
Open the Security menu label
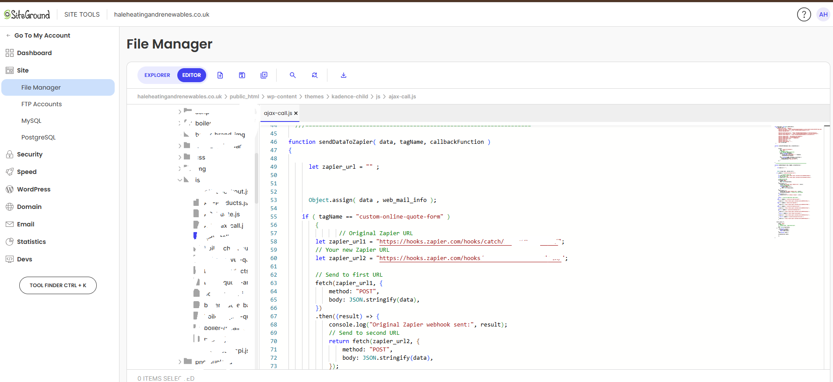point(30,154)
